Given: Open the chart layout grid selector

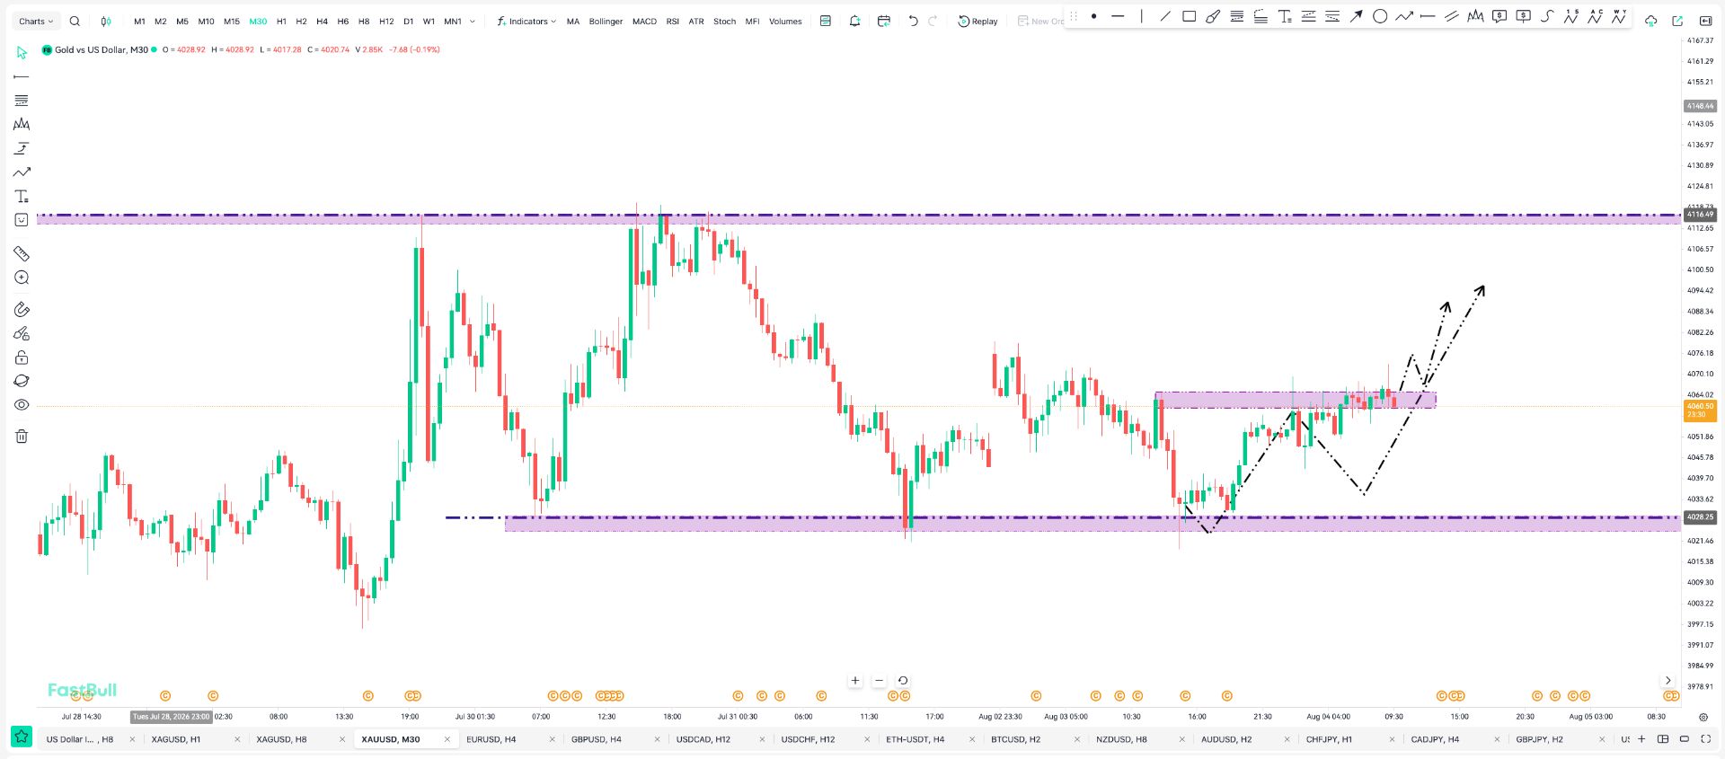Looking at the screenshot, I should (x=1663, y=739).
